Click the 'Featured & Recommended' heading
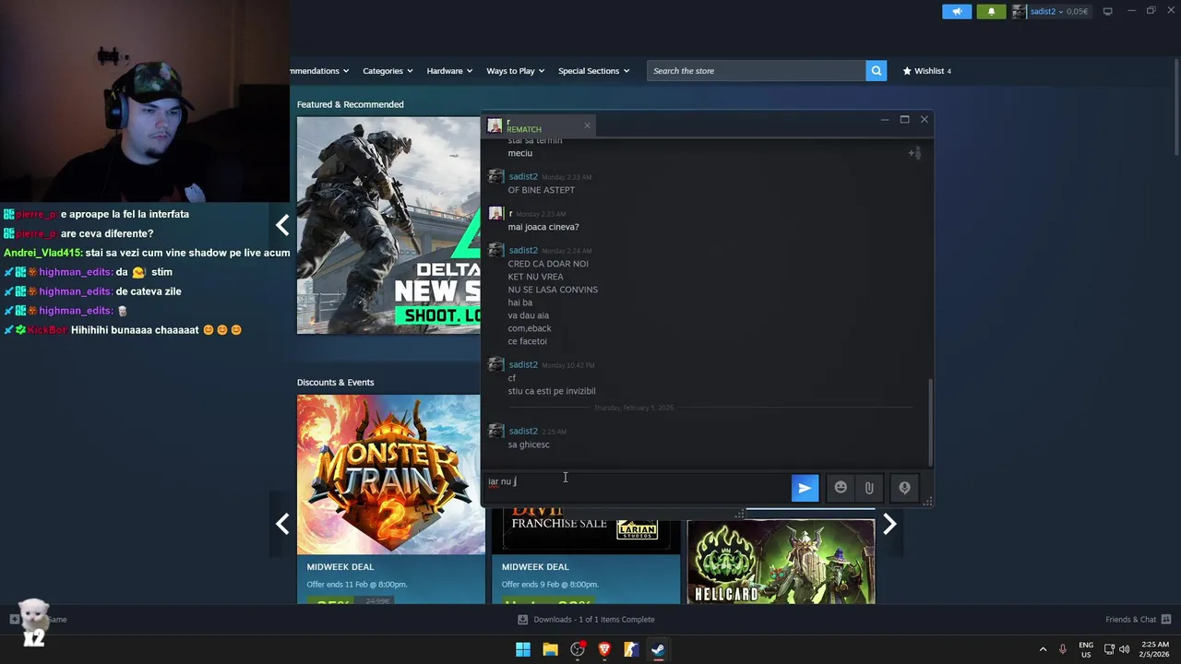 [351, 104]
